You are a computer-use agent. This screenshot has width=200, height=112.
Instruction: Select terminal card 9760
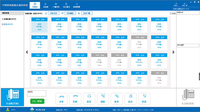[99, 43]
